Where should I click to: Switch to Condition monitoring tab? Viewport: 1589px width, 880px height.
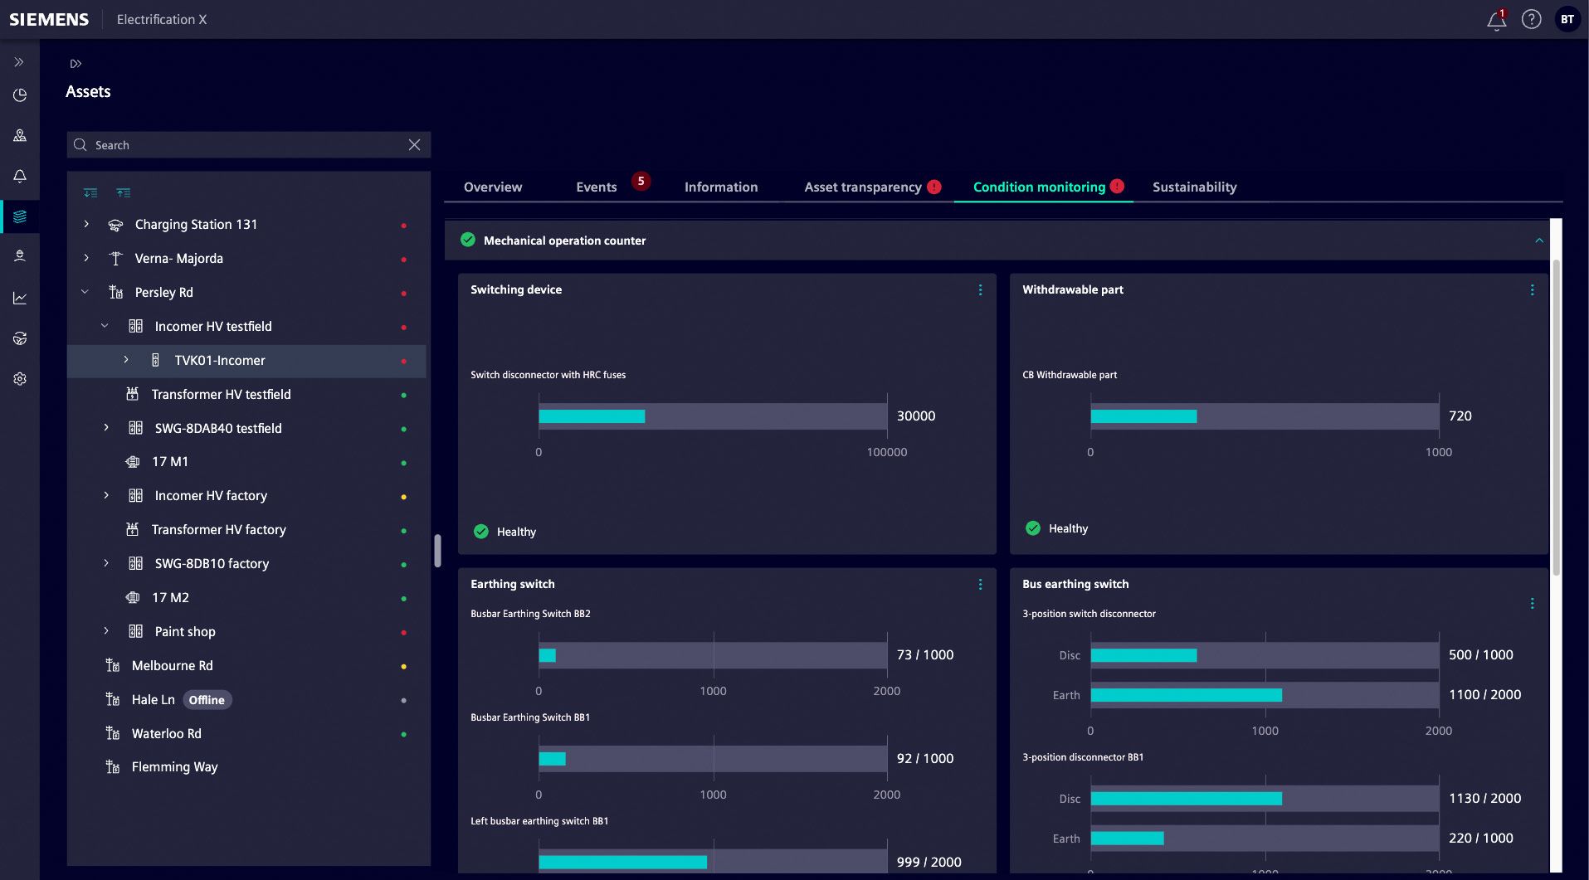point(1039,187)
